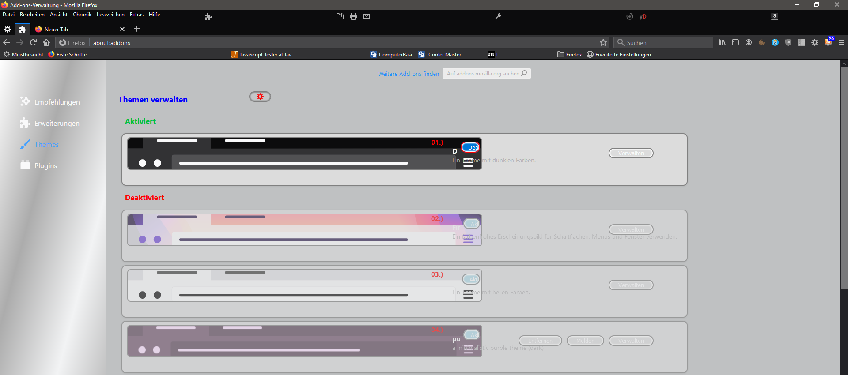
Task: Open the Datei menu
Action: pos(8,15)
